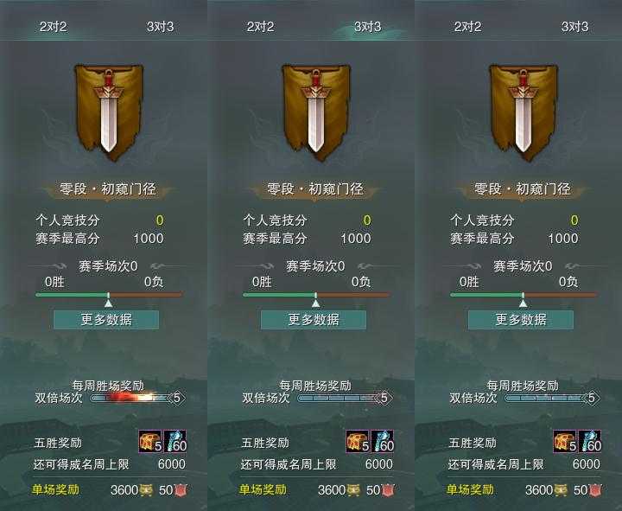Click treasure chest reward icon in left panel
The image size is (622, 511).
coord(150,442)
